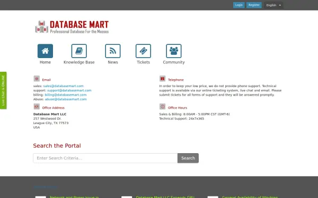This screenshot has width=318, height=198.
Task: Select the Community menu label
Action: [x=174, y=62]
